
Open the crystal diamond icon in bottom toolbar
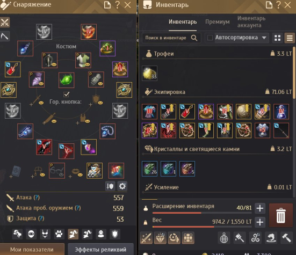[x=160, y=238]
